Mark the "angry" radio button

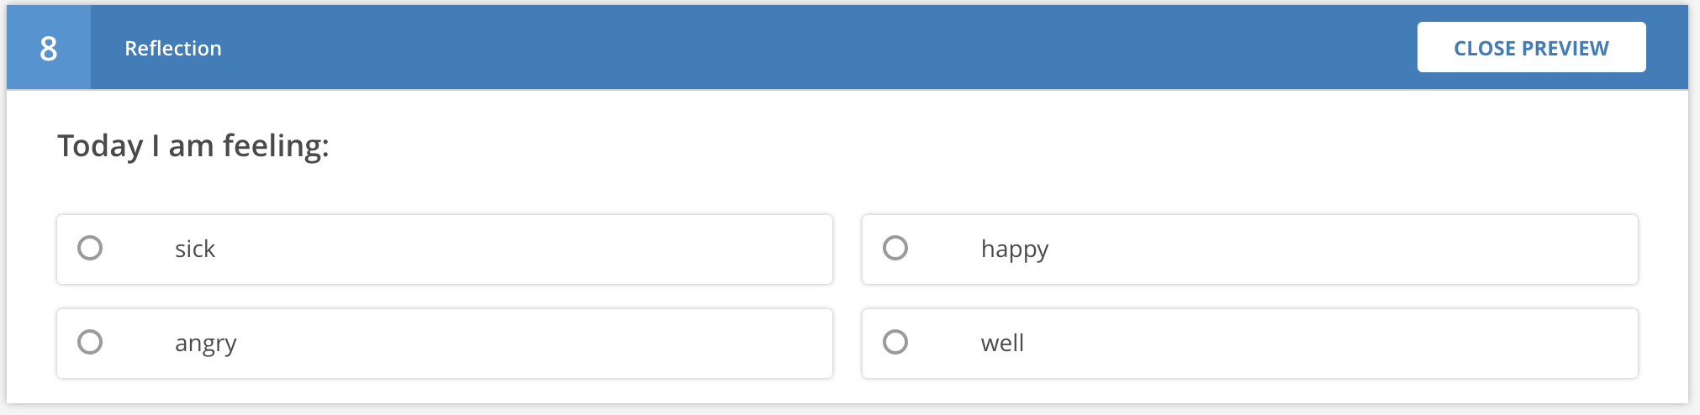coord(90,342)
